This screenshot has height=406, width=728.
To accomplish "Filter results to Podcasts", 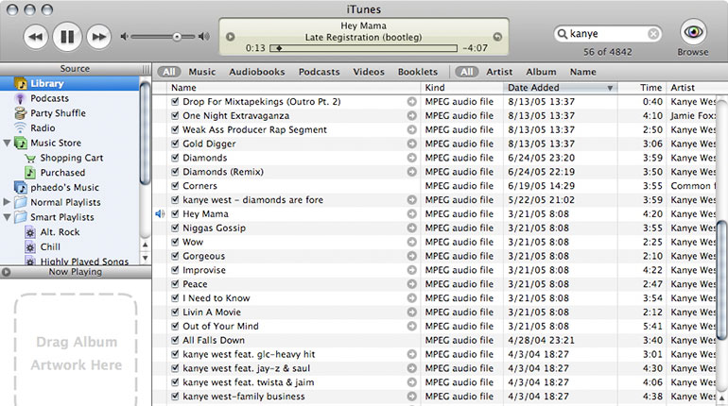I will pos(319,72).
